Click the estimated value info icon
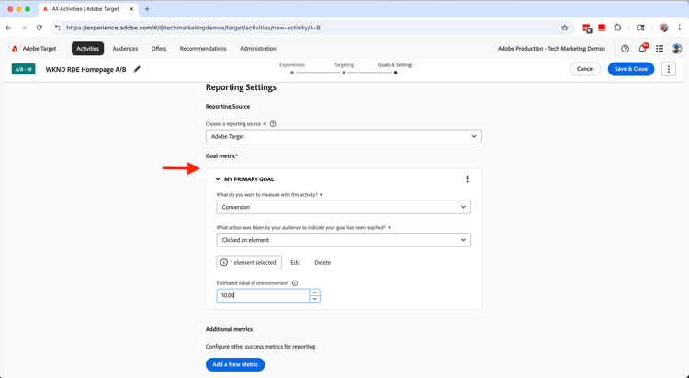Viewport: 689px width, 378px height. tap(295, 283)
